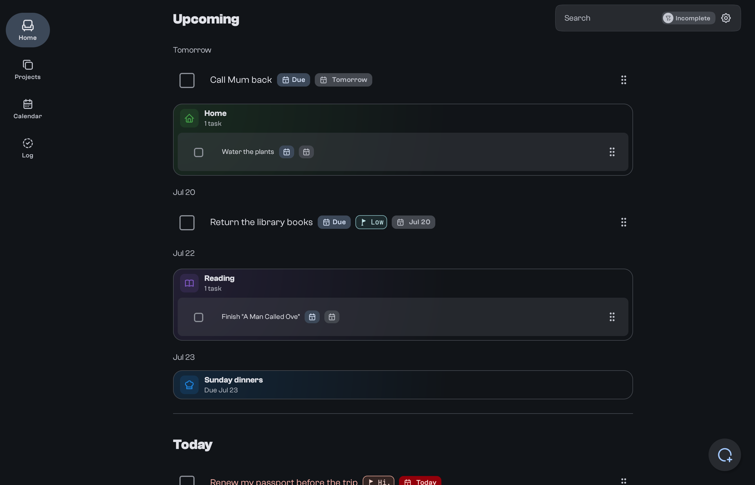
Task: Click the Tomorrow date group label
Action: click(192, 50)
